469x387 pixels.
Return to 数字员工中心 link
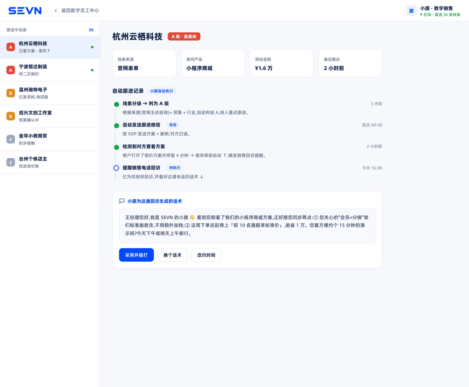tap(80, 11)
